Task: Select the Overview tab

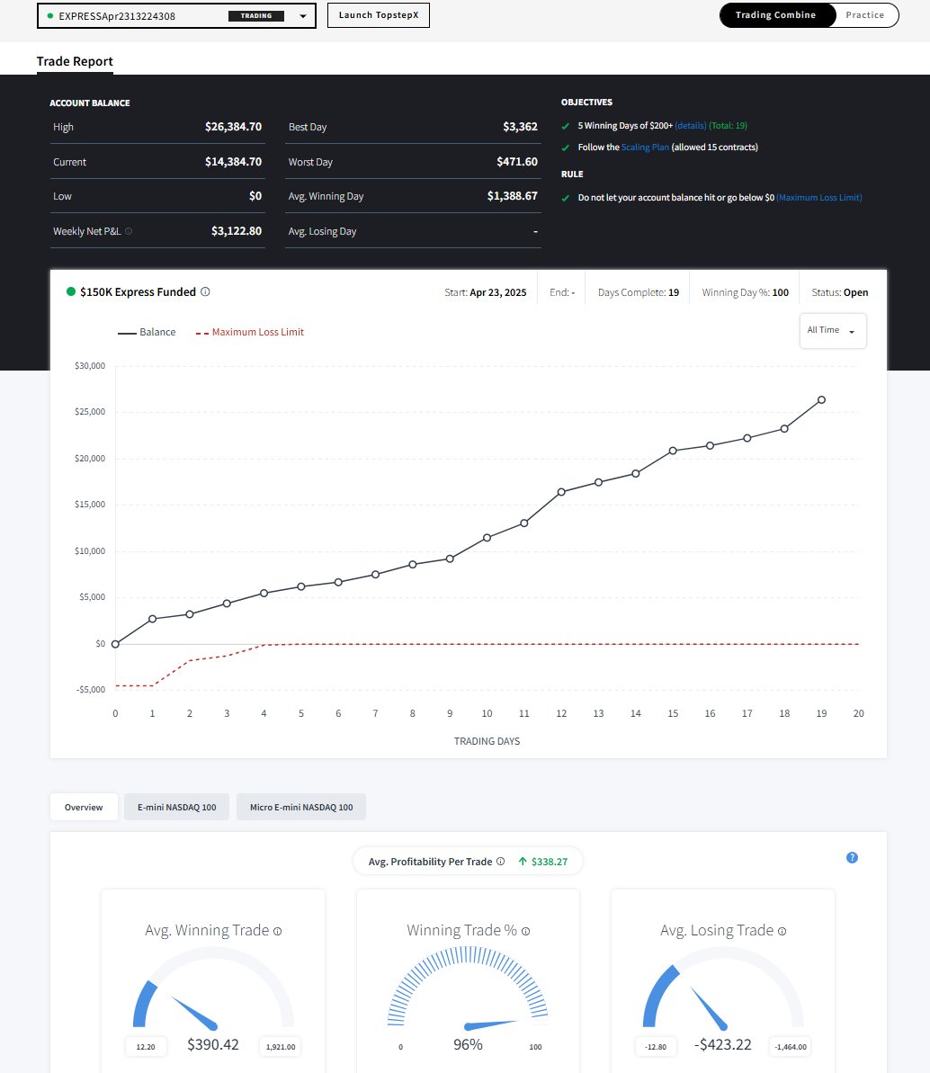Action: (84, 808)
